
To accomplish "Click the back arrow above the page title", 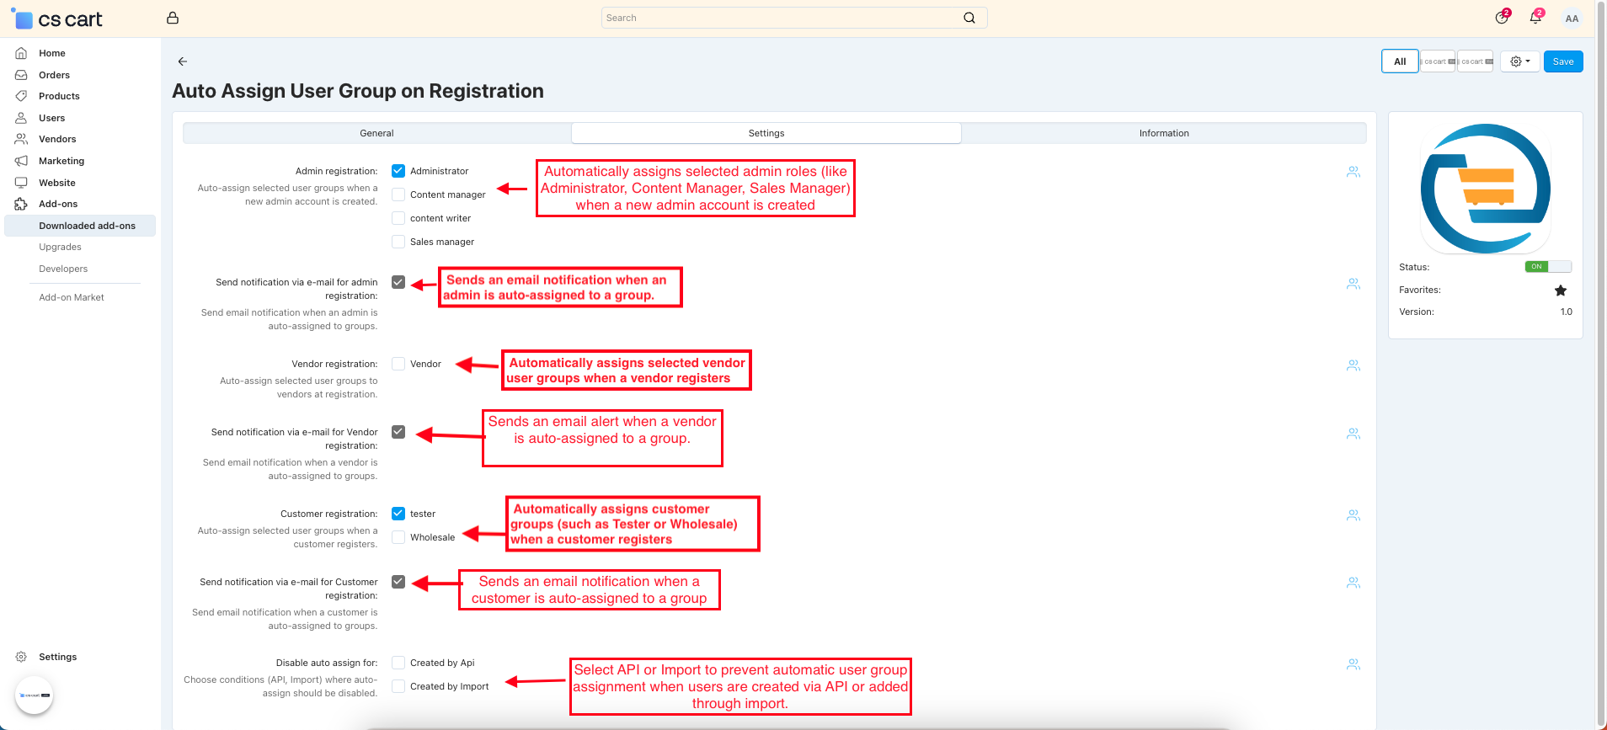I will pyautogui.click(x=183, y=61).
